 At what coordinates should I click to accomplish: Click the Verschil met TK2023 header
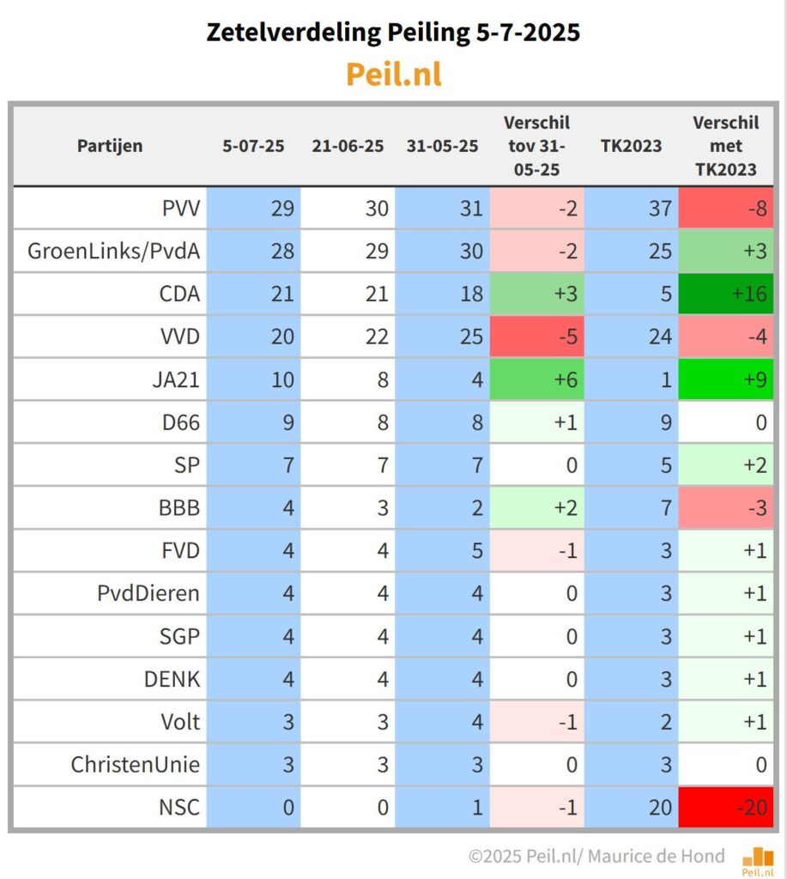click(725, 145)
